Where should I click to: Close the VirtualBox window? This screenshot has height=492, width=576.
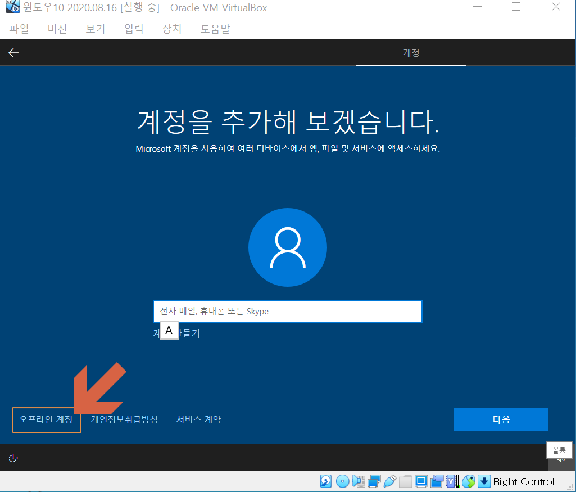556,7
